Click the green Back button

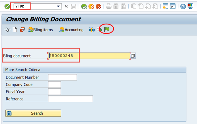click(x=84, y=6)
